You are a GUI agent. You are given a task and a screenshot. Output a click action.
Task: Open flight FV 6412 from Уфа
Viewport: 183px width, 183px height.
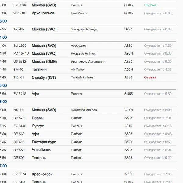click(x=88, y=94)
